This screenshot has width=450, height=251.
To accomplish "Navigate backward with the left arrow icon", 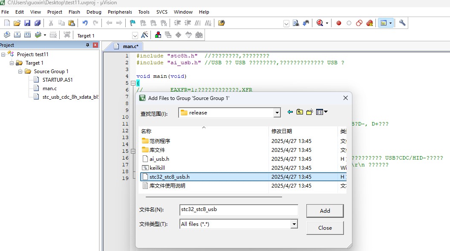I will coord(109,23).
